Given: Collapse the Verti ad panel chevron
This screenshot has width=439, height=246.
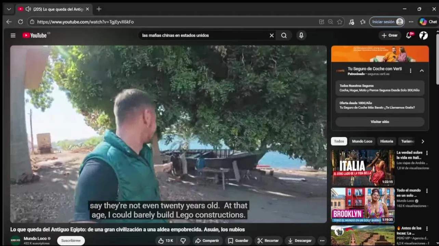Looking at the screenshot, I should [x=422, y=71].
